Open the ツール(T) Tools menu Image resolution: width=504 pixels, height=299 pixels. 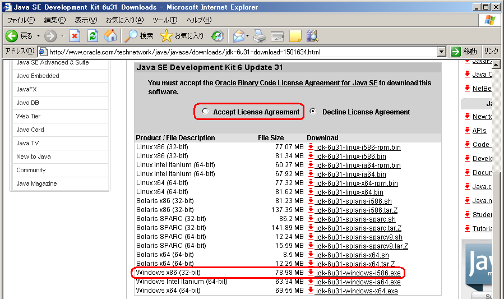click(x=165, y=20)
